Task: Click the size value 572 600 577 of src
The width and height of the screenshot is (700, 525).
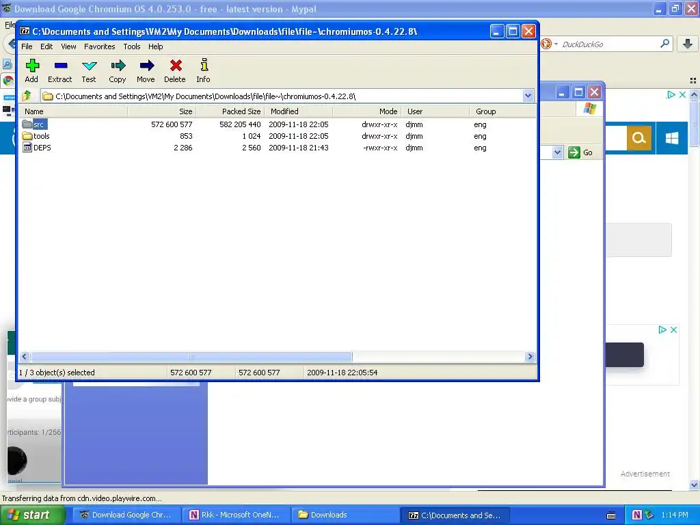Action: [172, 124]
